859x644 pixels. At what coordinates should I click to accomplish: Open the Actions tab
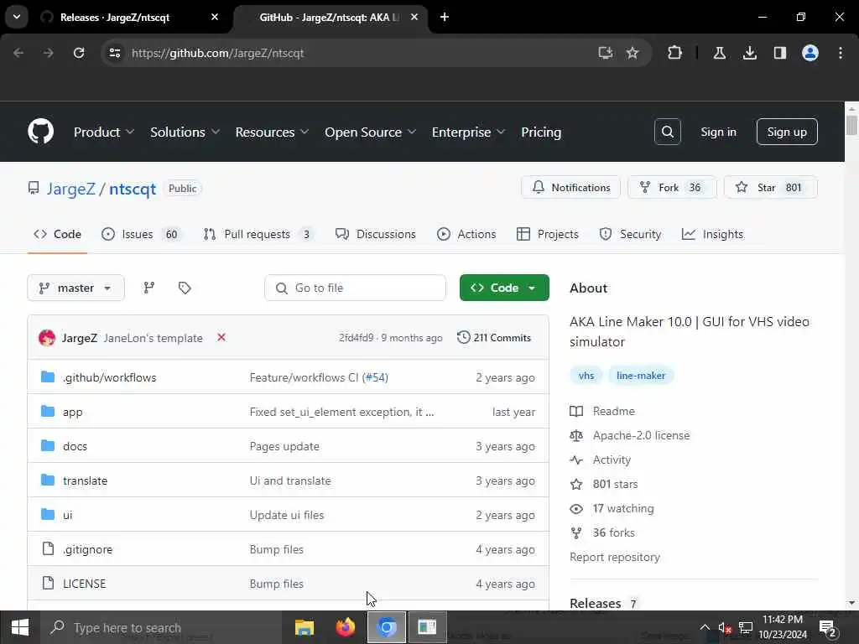tap(466, 234)
